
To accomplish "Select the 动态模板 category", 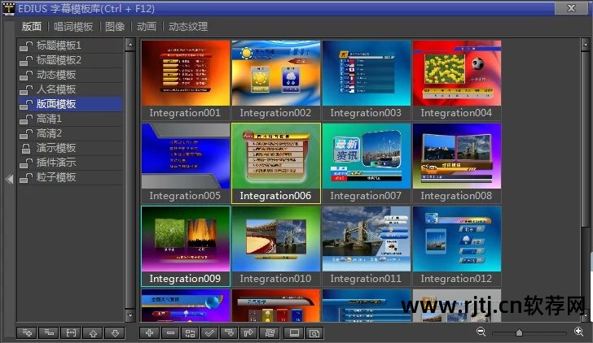I will coord(70,75).
